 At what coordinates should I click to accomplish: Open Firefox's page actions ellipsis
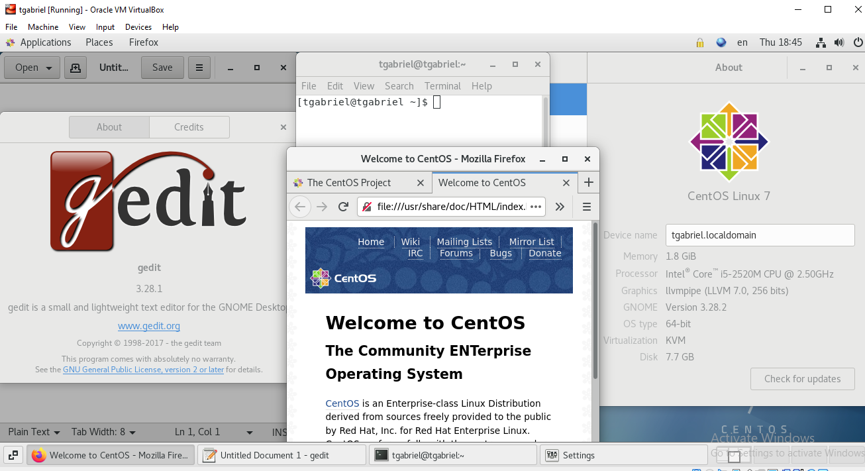point(536,207)
